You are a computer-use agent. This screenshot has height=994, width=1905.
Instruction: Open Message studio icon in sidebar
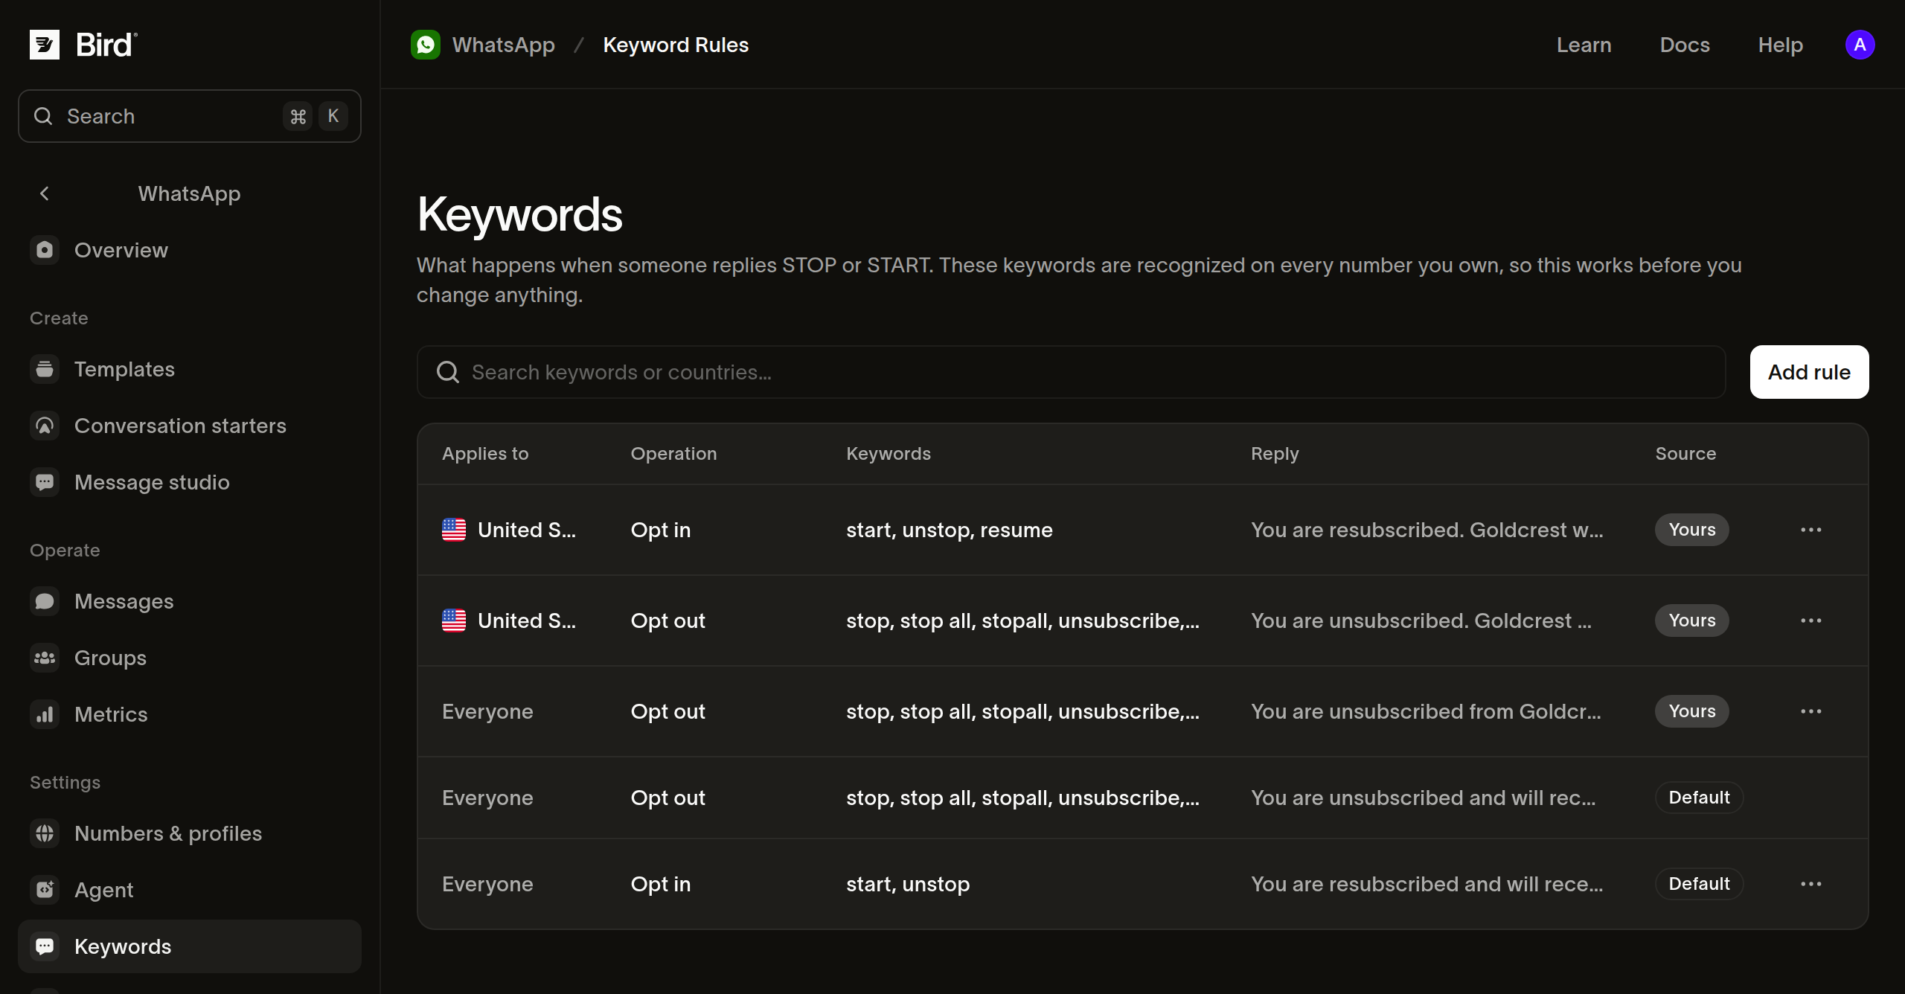tap(45, 482)
